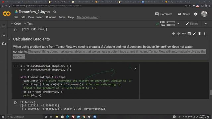Screen dimensions: 212x119
Task: Open Microsoft Store from the taskbar
Action: [62, 117]
